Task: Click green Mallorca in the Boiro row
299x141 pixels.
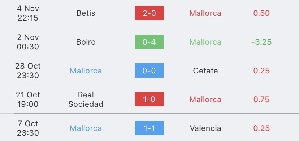Action: (205, 42)
